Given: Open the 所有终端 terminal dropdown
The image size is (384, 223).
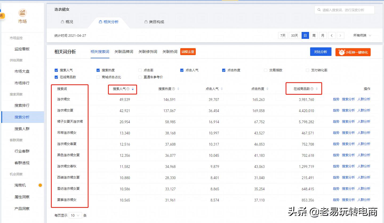Looking at the screenshot, I should point(362,35).
